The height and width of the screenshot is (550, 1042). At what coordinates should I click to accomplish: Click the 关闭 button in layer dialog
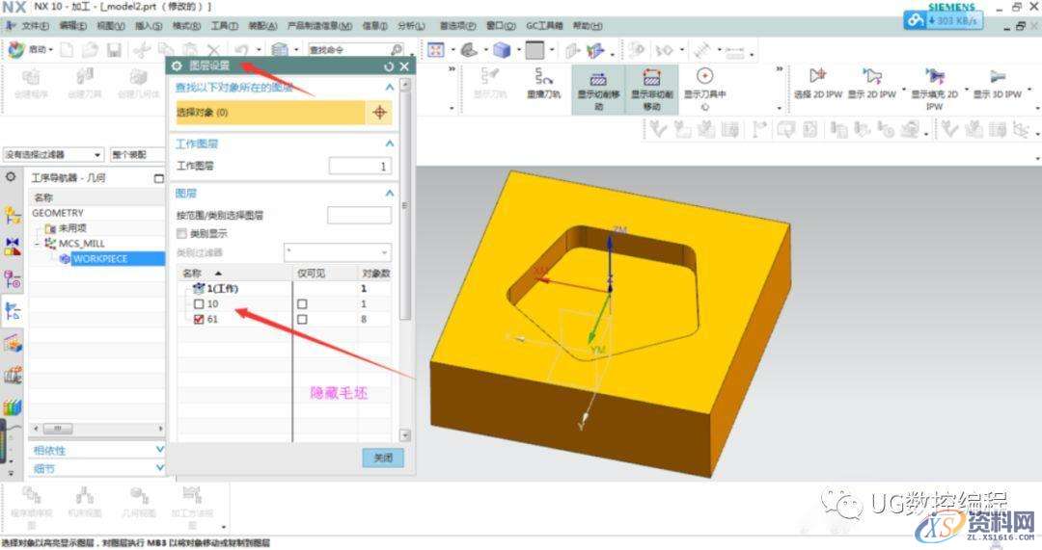(x=382, y=458)
